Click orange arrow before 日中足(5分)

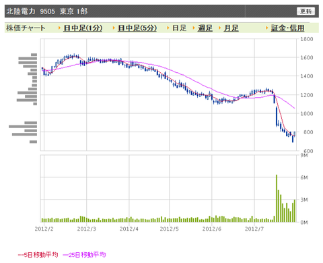pos(114,28)
